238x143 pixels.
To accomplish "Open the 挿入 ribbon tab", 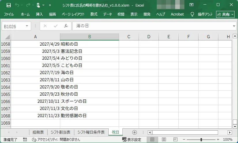I will pos(39,14).
